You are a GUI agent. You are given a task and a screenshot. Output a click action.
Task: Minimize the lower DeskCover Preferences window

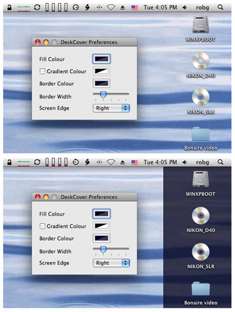coord(46,197)
